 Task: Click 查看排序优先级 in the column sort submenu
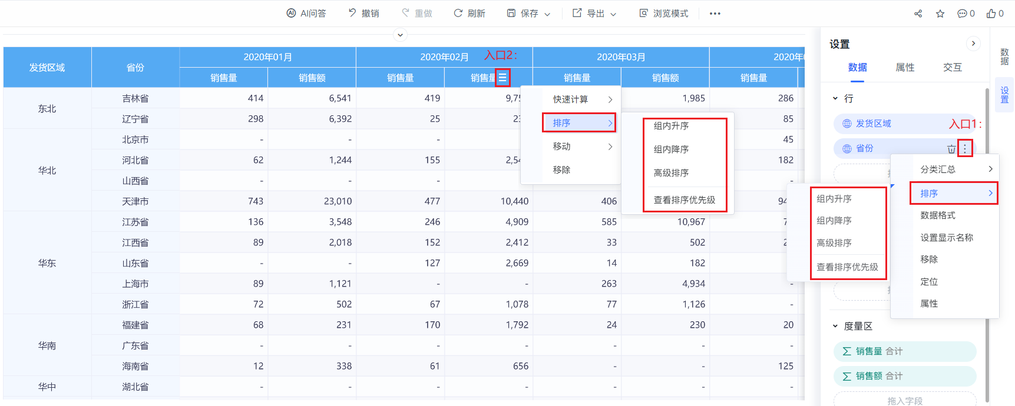(685, 200)
